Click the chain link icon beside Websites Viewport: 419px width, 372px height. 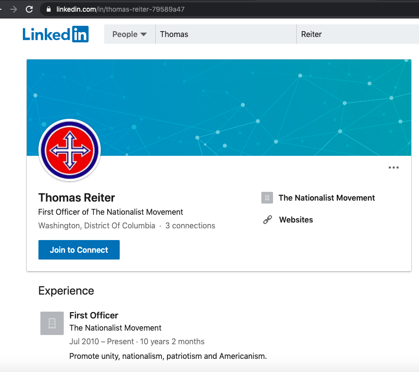(267, 220)
